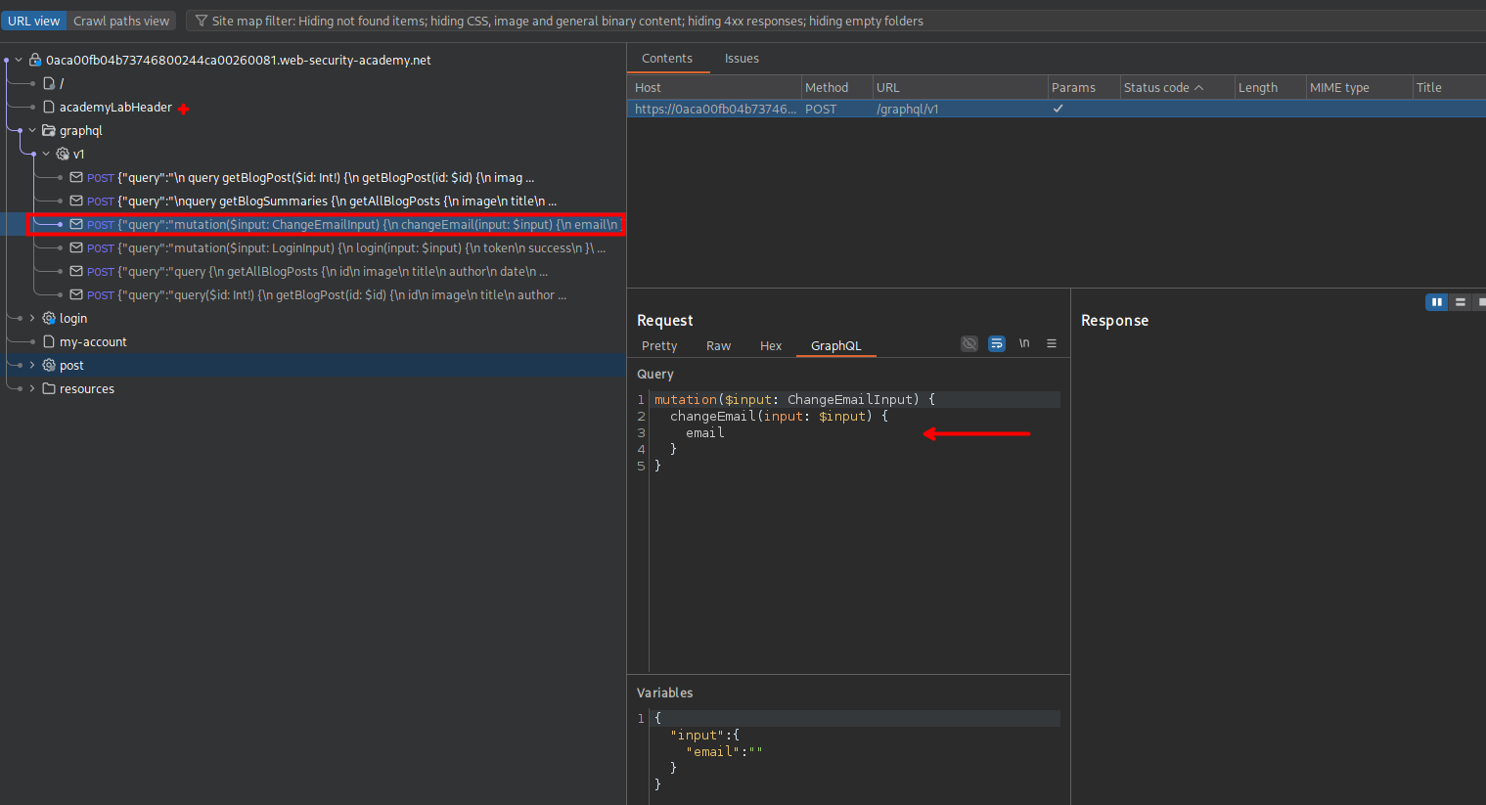This screenshot has width=1486, height=805.
Task: Collapse the graphql folder node
Action: tap(32, 130)
